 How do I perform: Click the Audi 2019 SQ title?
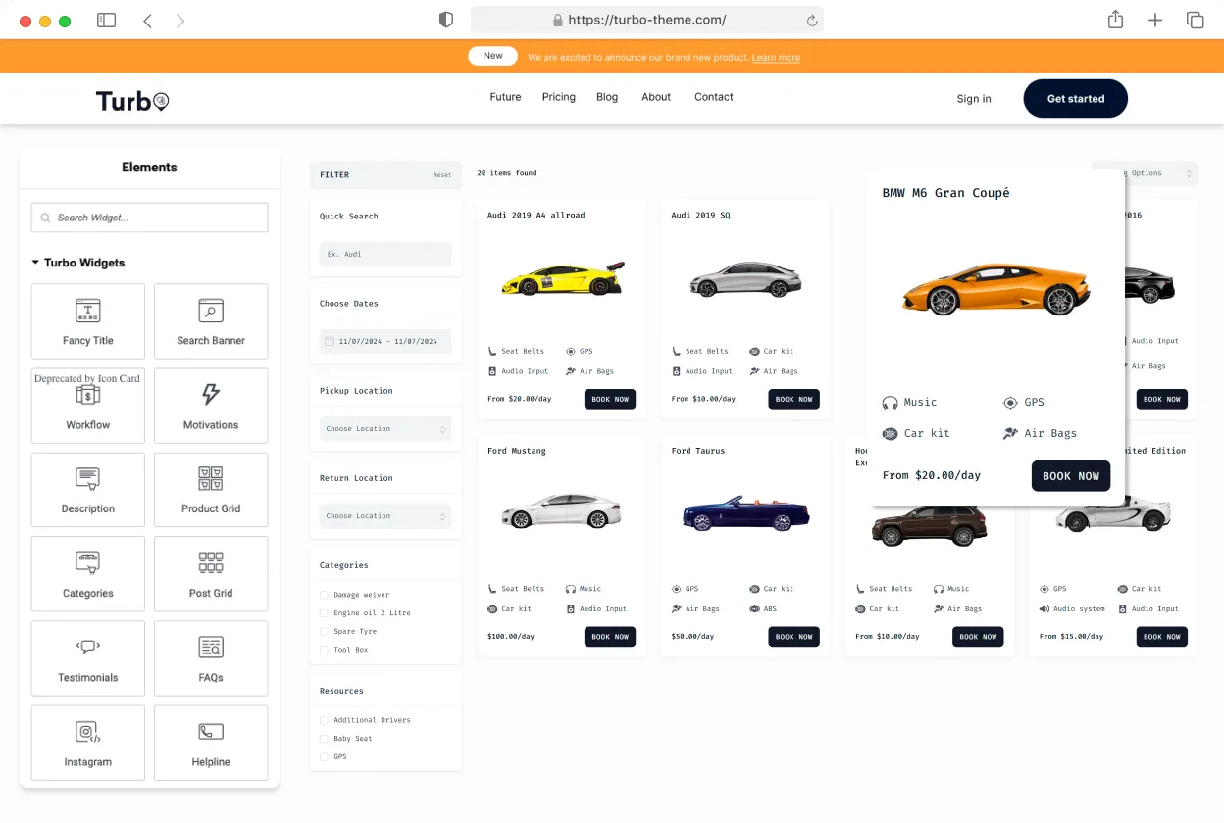click(700, 216)
